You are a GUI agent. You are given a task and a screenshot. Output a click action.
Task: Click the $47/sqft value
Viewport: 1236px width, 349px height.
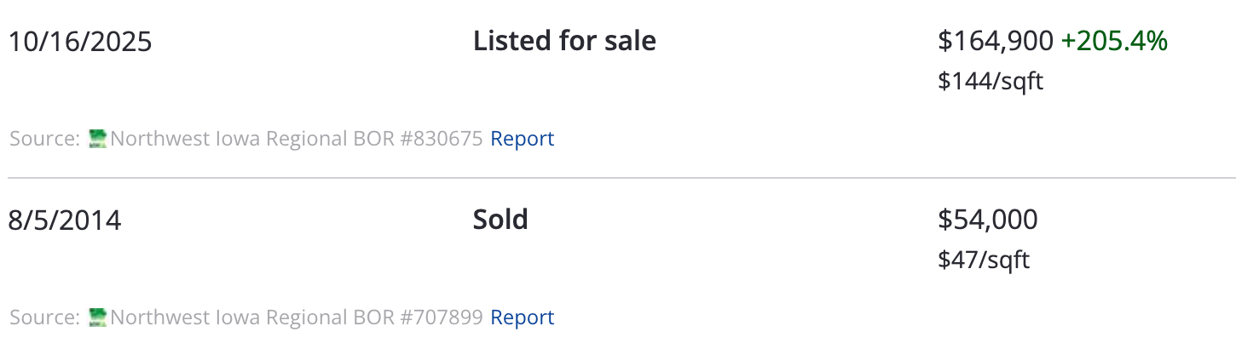(983, 260)
